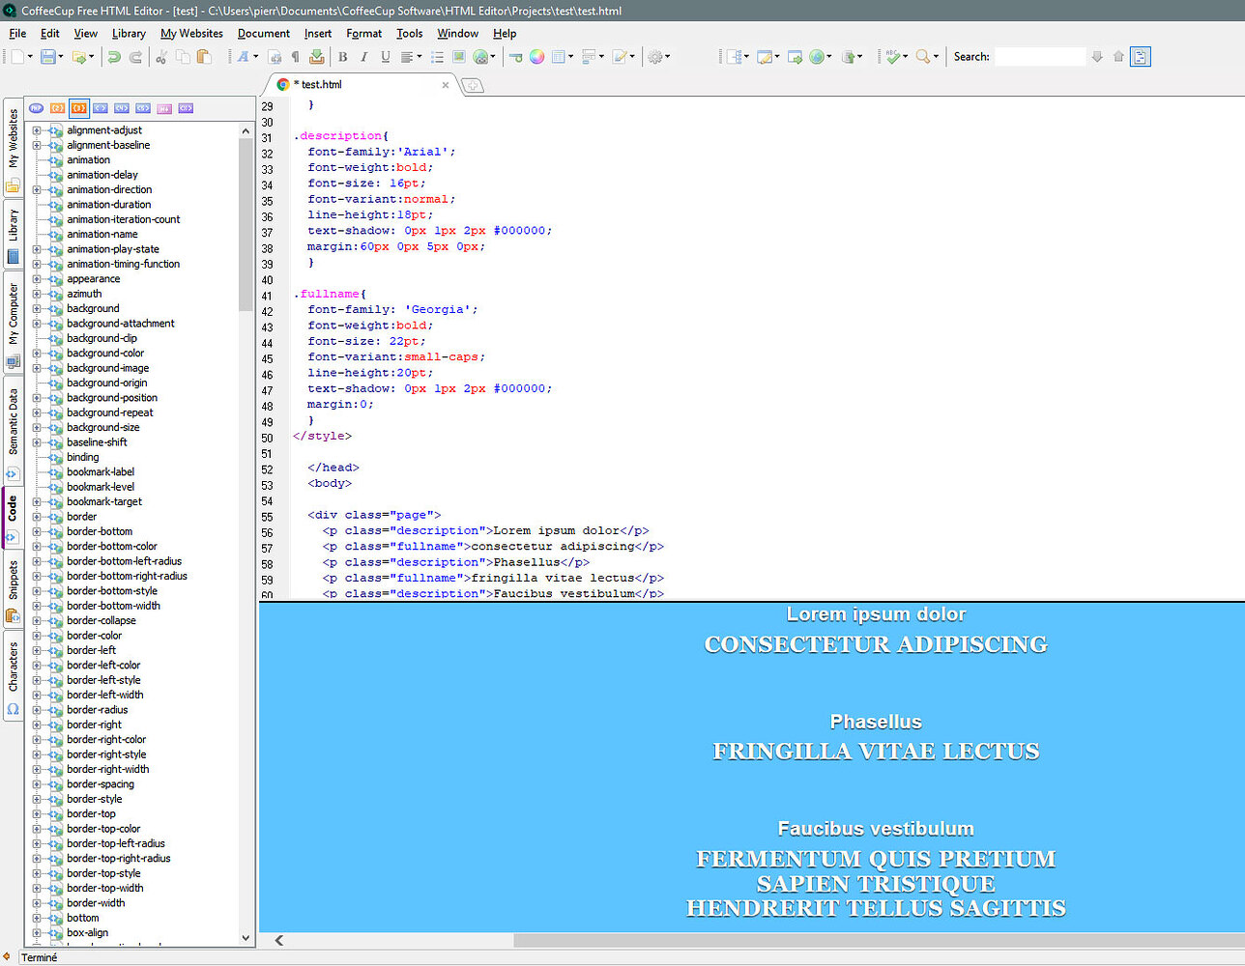Select the background-color property

(x=105, y=354)
